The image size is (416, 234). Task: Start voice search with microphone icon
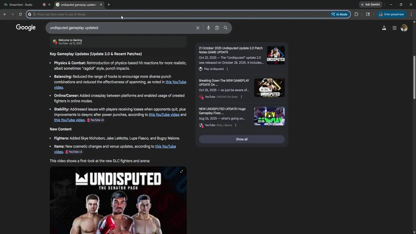tap(208, 28)
